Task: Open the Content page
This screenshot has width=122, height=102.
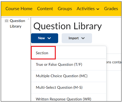Action: click(x=45, y=9)
